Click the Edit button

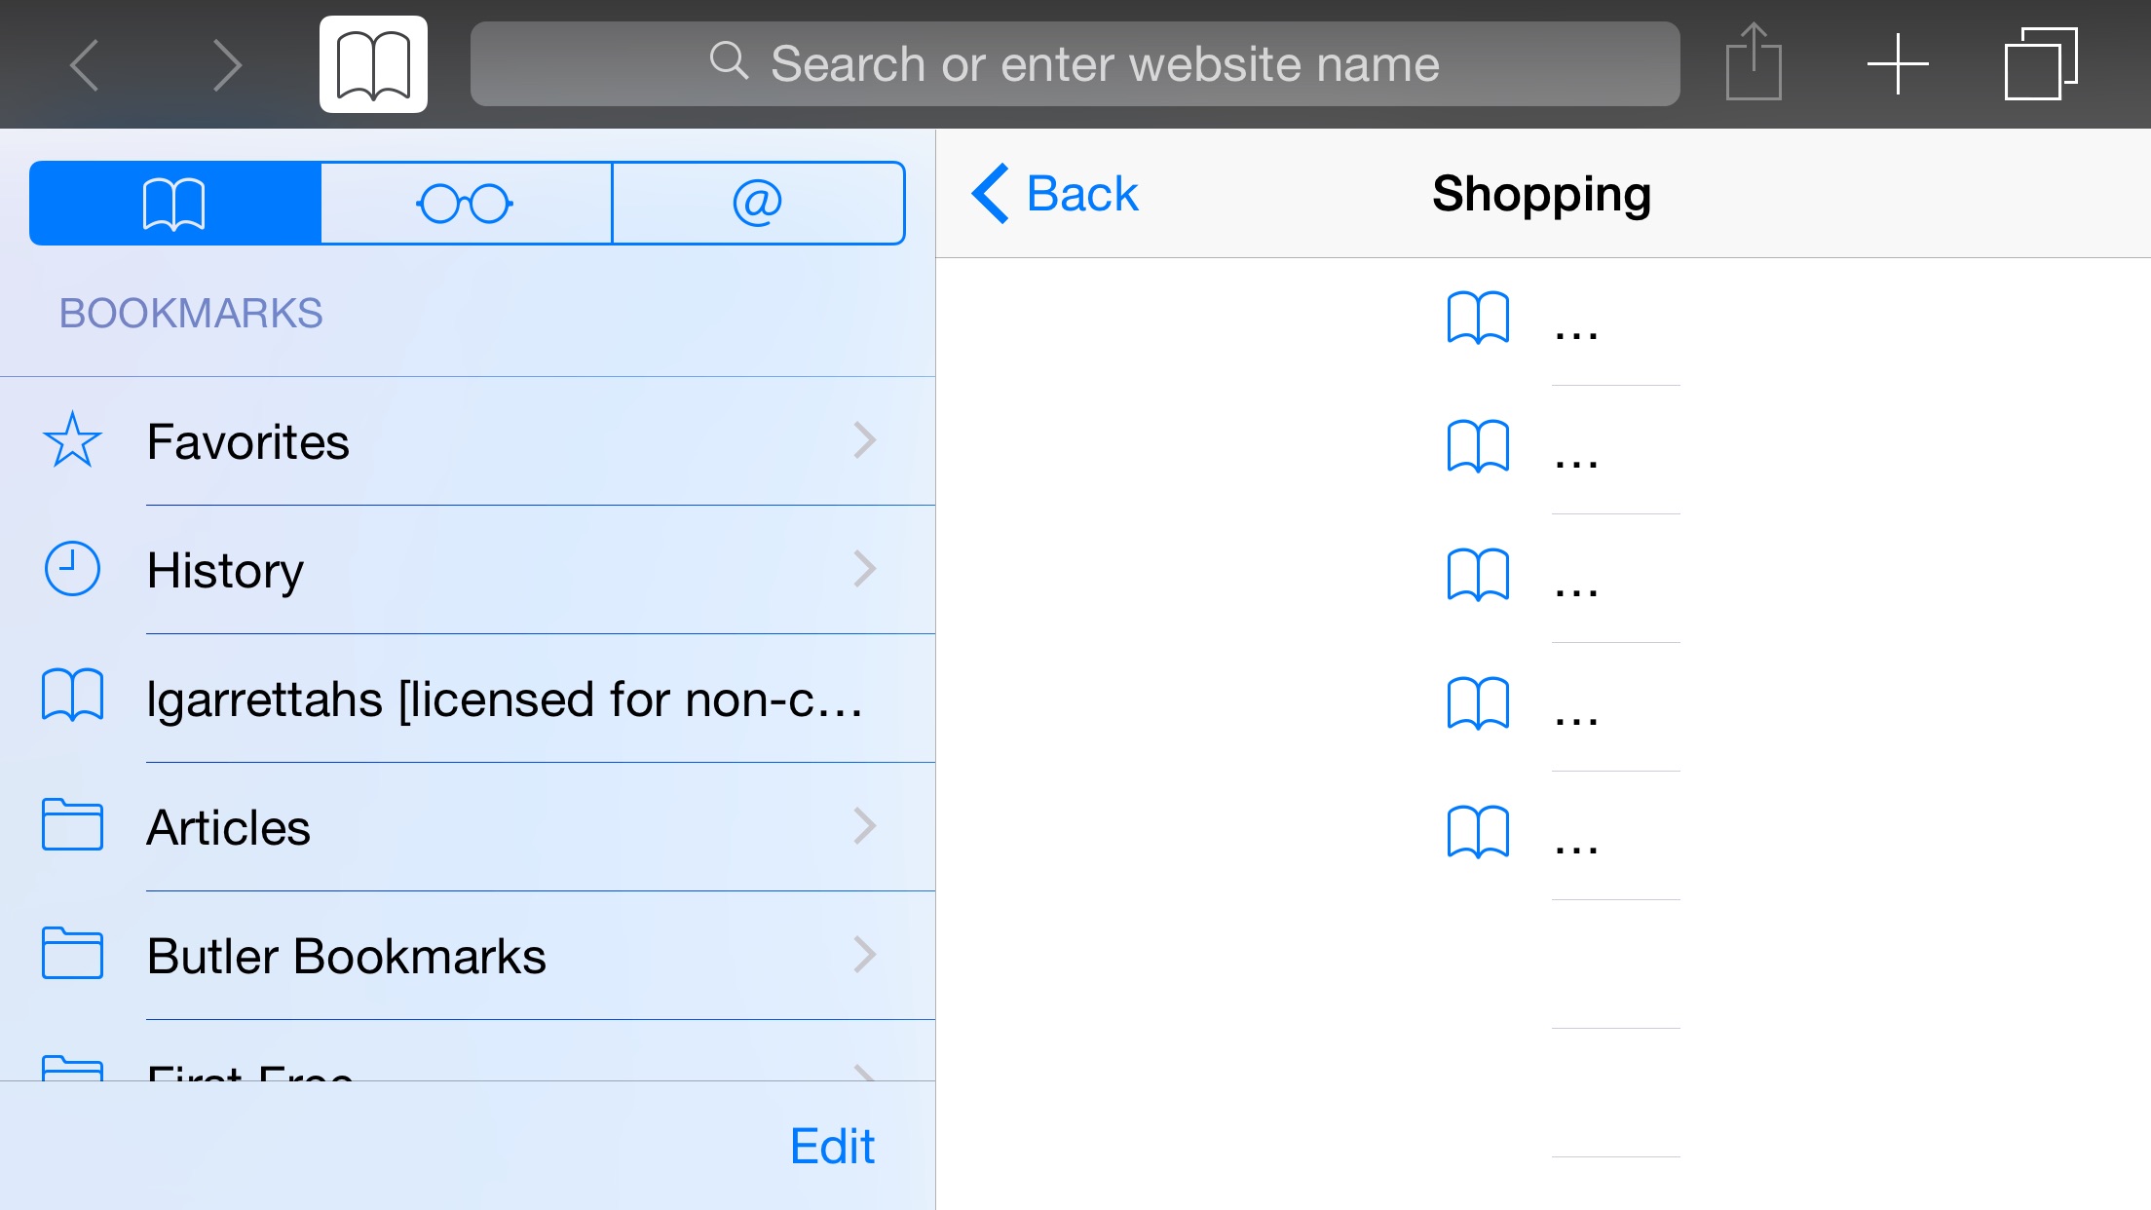pyautogui.click(x=832, y=1146)
